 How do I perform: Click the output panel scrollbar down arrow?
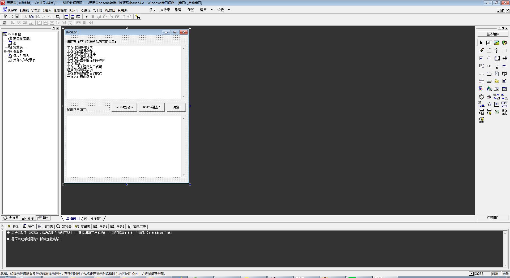point(505,265)
